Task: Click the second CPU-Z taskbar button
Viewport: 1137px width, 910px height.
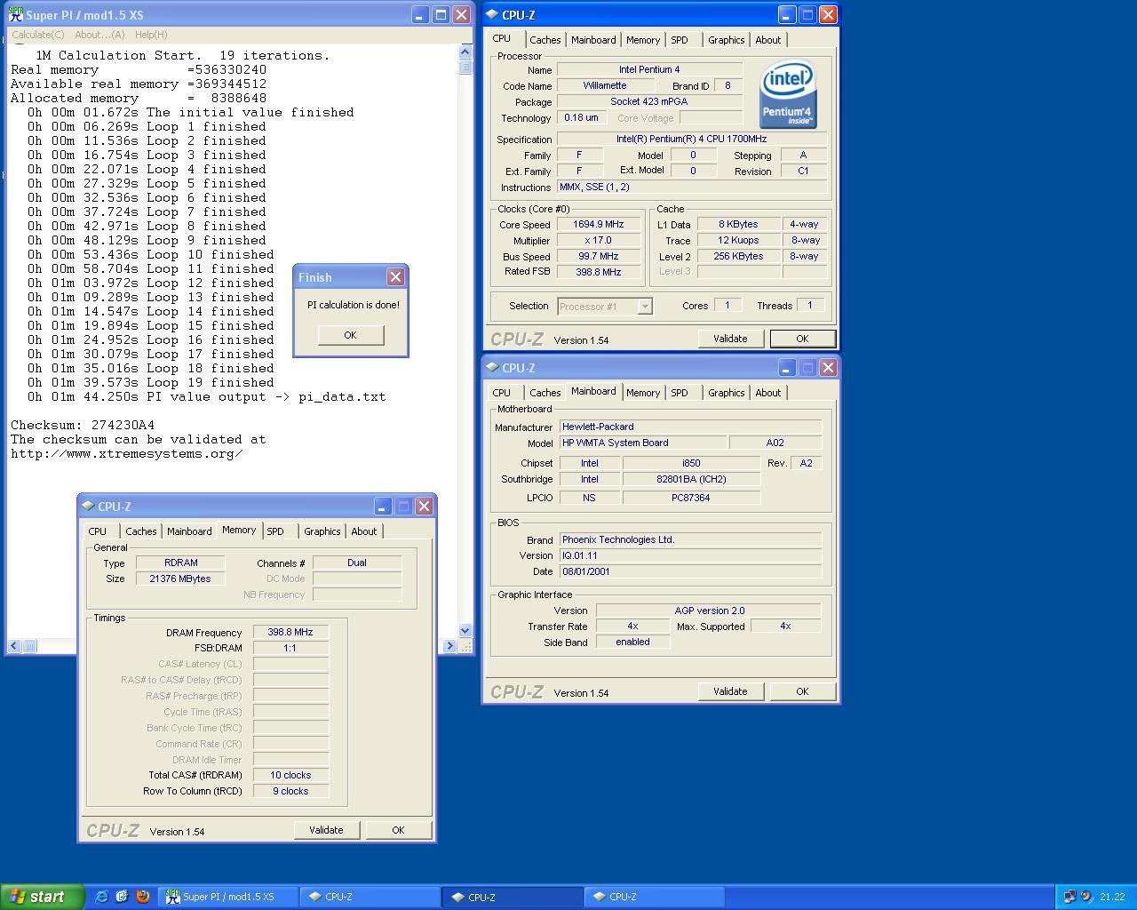Action: 513,897
